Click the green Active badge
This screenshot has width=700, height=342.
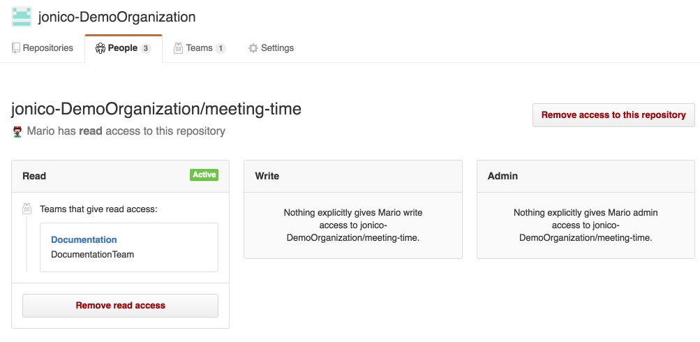click(204, 175)
